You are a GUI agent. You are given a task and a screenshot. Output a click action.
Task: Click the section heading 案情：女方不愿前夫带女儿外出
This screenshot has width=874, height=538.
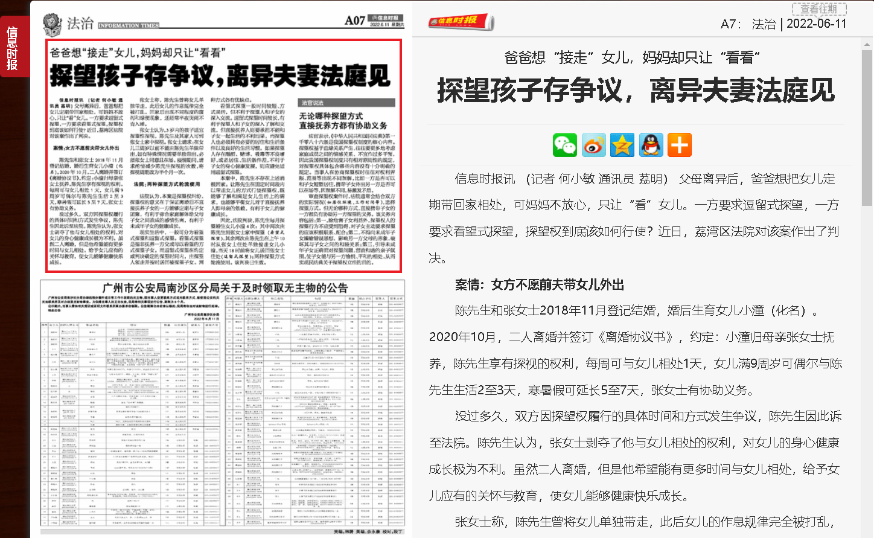coord(540,285)
